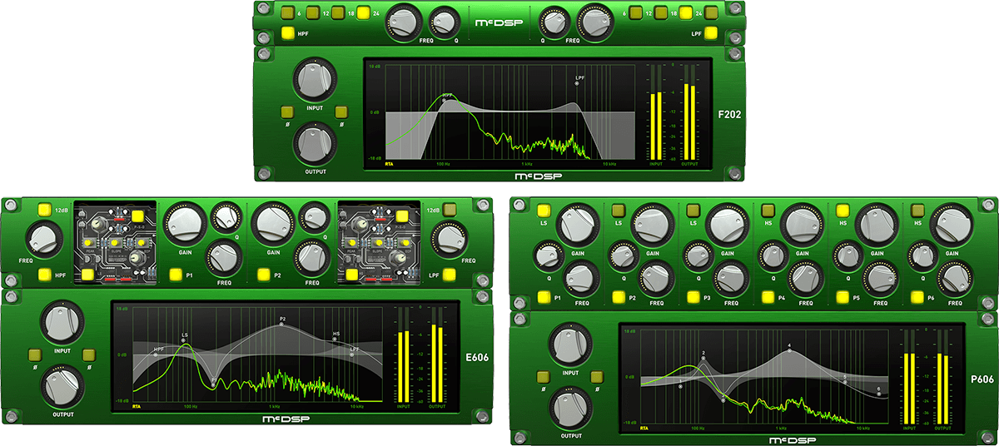Click the HS node in E606 graph

click(x=336, y=339)
